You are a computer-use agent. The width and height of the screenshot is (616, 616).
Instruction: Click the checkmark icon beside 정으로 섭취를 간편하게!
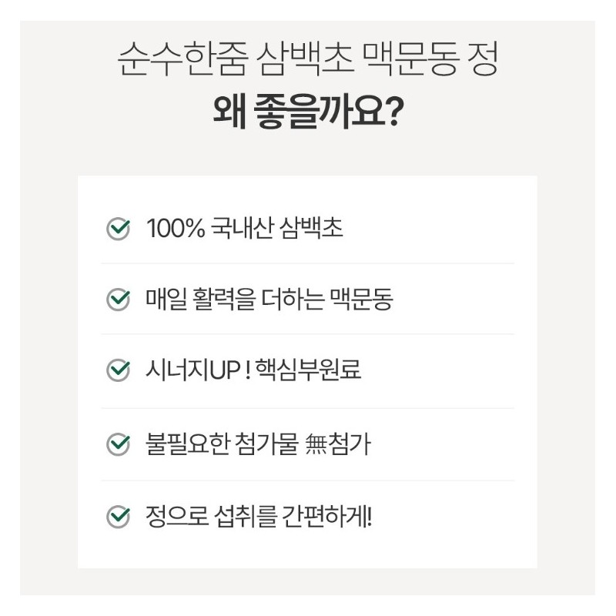pyautogui.click(x=119, y=516)
